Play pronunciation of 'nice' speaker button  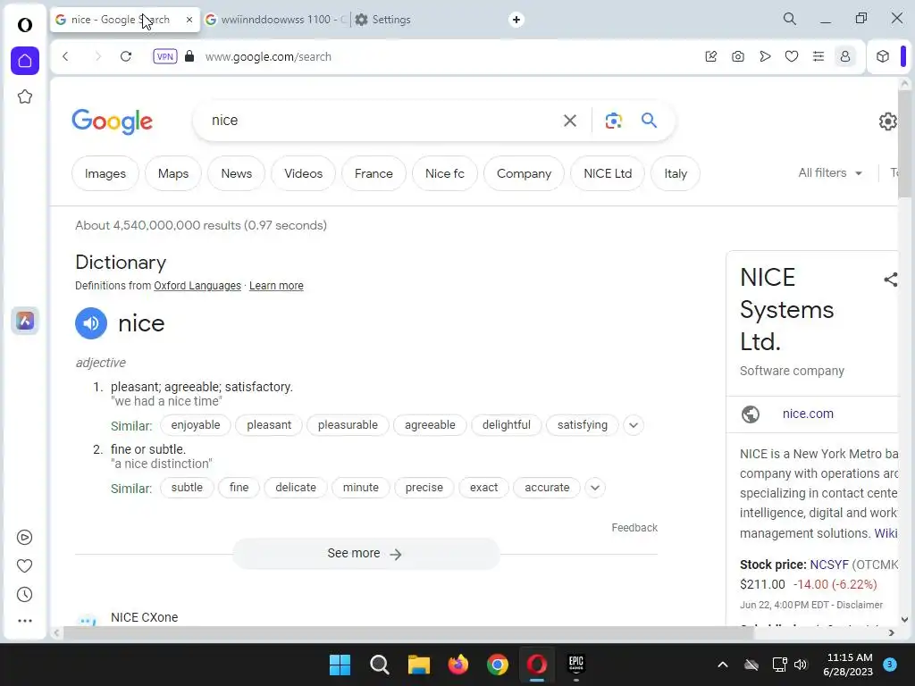tap(91, 323)
